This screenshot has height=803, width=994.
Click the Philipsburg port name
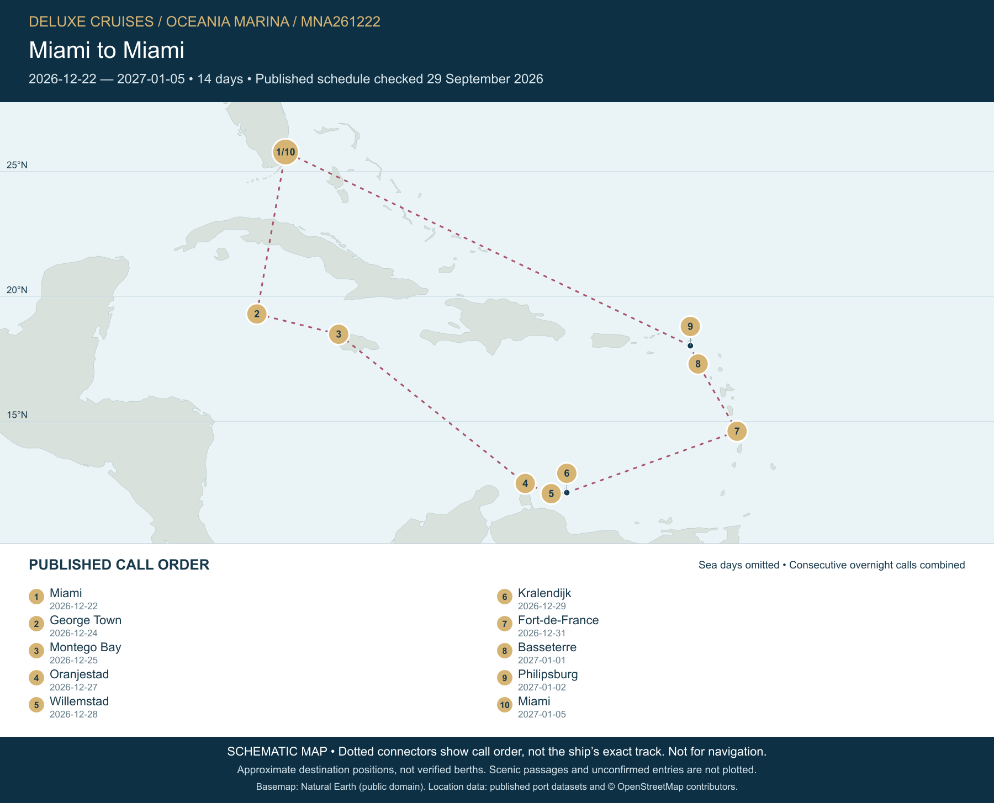pyautogui.click(x=548, y=674)
